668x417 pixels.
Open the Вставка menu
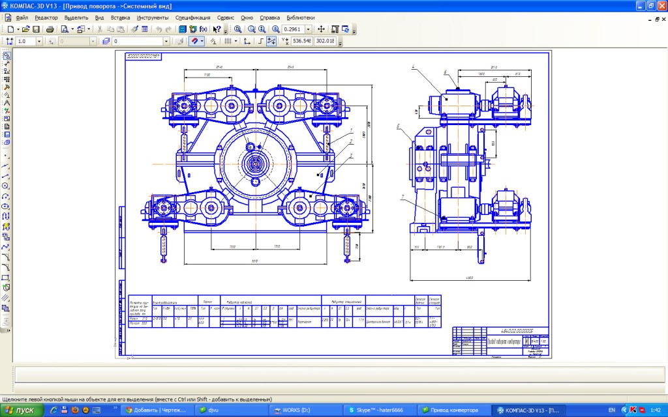click(120, 18)
